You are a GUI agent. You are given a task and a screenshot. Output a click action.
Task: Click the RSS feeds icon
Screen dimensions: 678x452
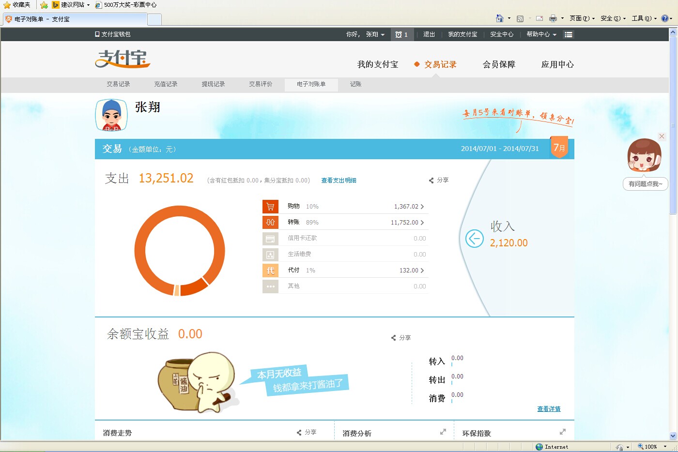tap(520, 18)
